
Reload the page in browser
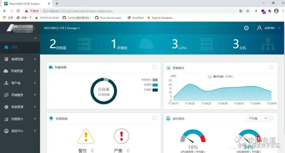(x=18, y=11)
